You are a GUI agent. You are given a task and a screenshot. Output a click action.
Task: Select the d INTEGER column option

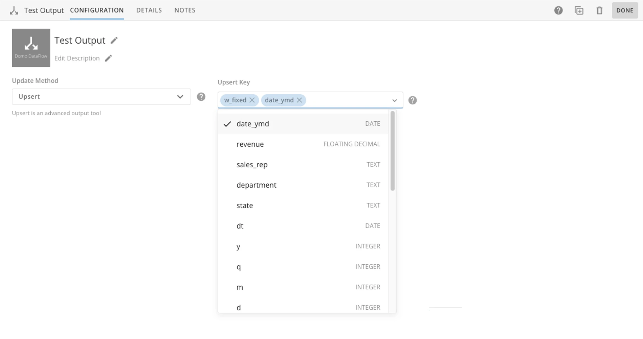coord(303,305)
